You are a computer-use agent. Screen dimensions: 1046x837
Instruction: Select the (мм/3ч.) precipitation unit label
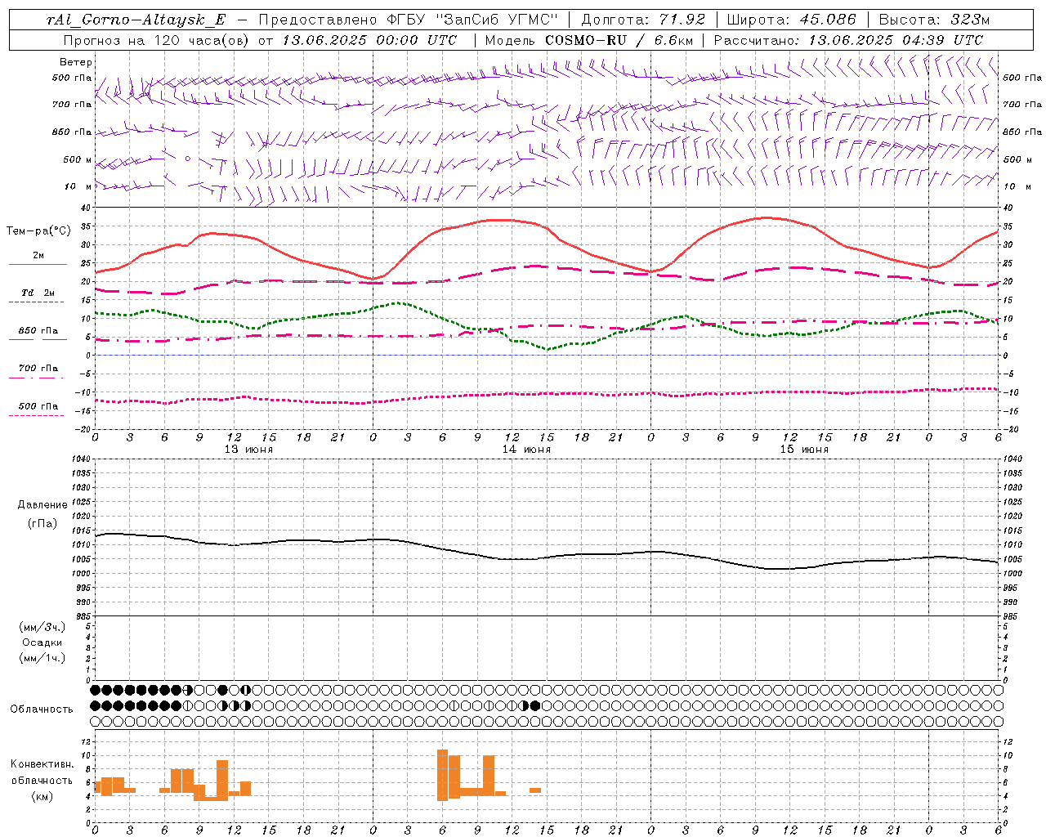pos(42,627)
